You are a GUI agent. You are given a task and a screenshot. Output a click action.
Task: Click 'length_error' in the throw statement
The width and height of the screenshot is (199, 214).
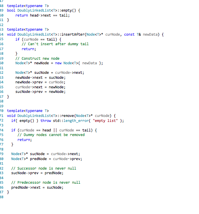76,121
